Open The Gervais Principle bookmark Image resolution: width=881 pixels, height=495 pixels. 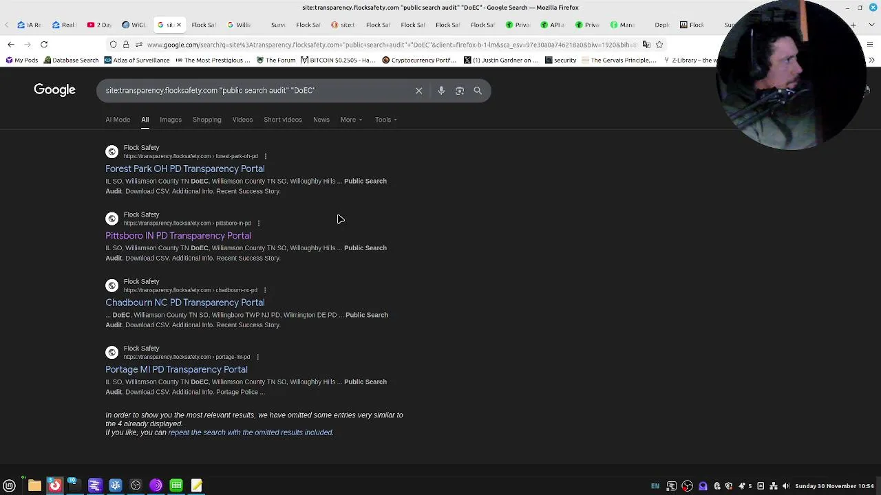(x=619, y=60)
